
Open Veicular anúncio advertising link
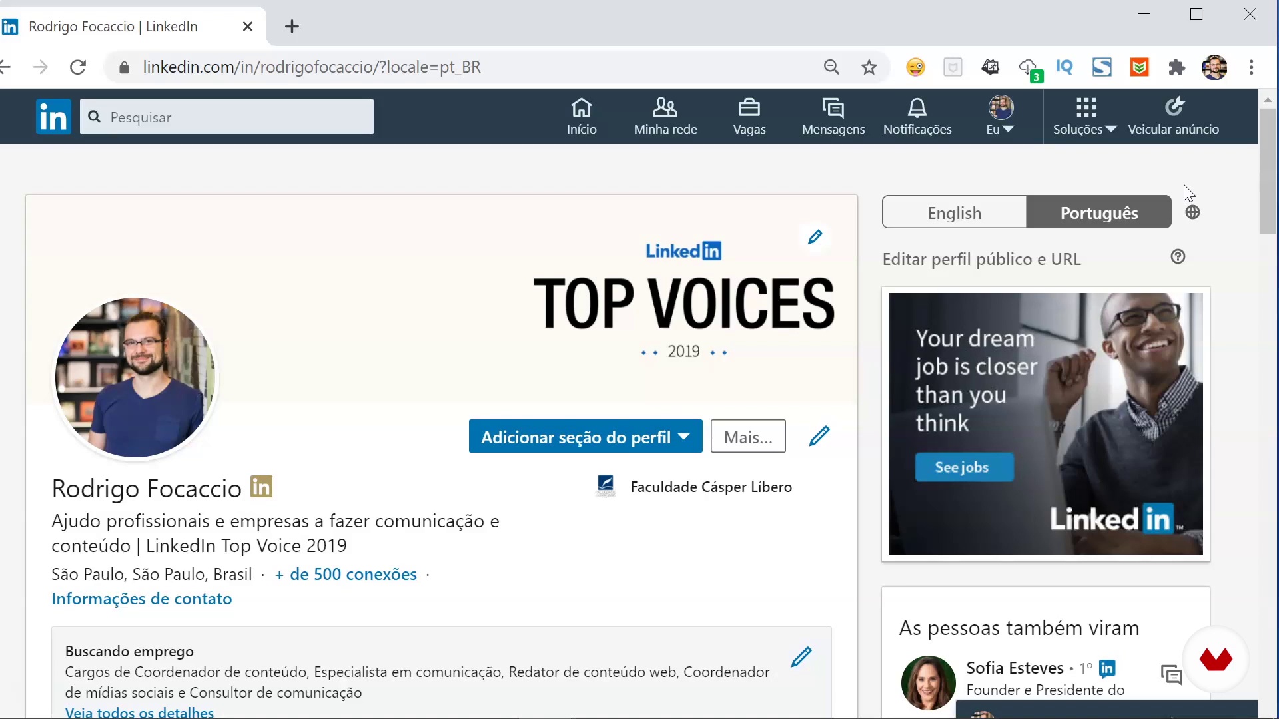pos(1174,117)
